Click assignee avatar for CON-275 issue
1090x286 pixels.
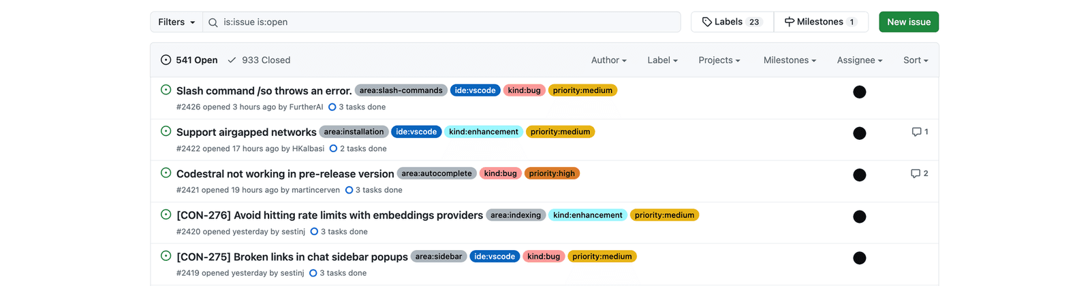859,258
